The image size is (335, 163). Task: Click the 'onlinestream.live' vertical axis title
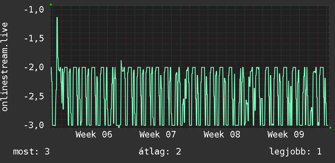[5, 66]
